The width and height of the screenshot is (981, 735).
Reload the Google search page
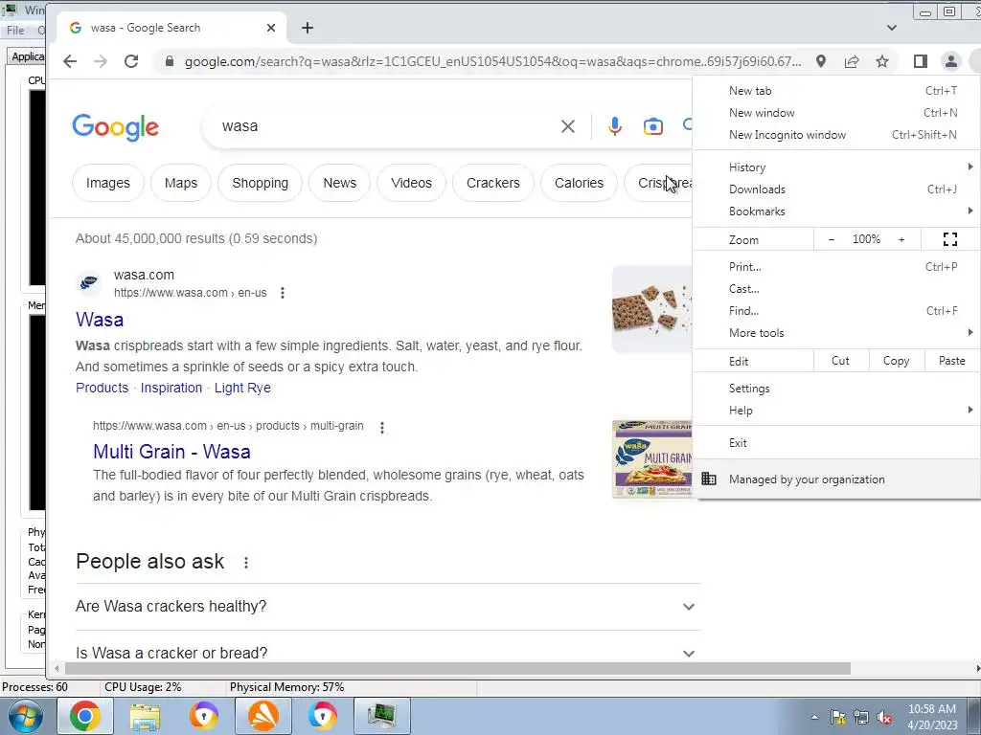click(x=130, y=61)
